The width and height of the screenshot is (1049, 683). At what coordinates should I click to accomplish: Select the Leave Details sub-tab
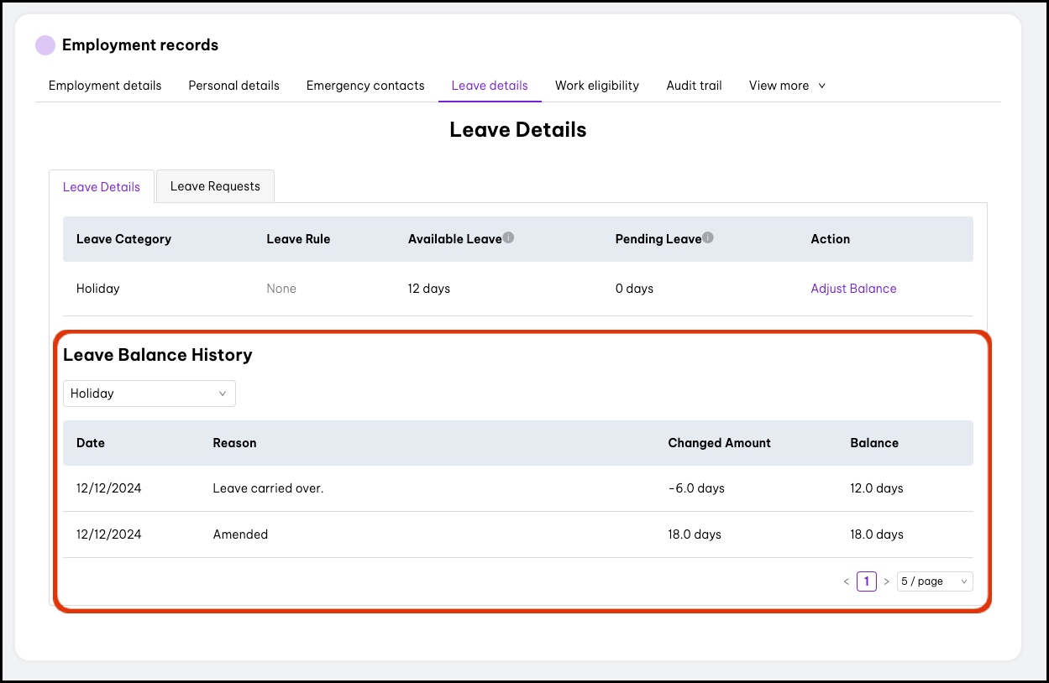point(102,187)
